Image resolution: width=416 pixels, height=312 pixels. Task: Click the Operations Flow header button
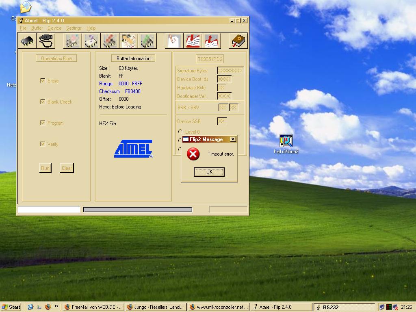coord(56,58)
